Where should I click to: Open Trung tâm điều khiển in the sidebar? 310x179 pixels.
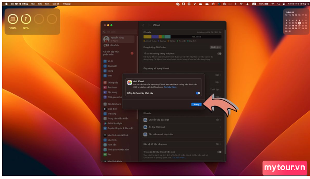coord(117,118)
